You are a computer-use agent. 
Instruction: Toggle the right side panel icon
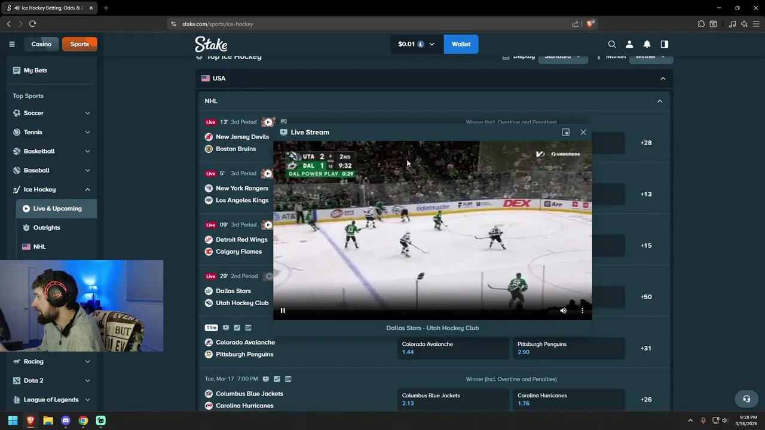click(x=664, y=44)
